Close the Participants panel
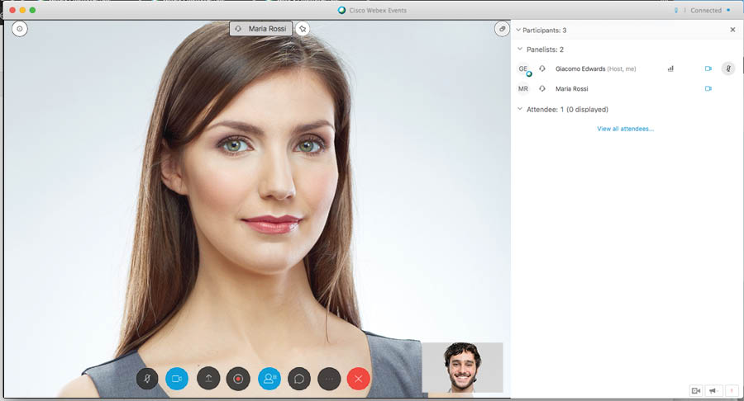This screenshot has height=401, width=744. click(x=732, y=30)
